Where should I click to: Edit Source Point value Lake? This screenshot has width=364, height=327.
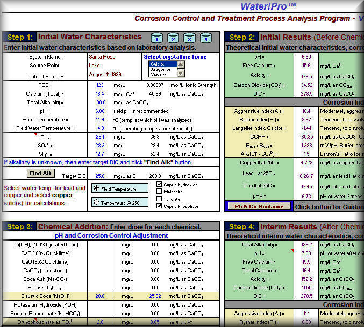(94, 66)
